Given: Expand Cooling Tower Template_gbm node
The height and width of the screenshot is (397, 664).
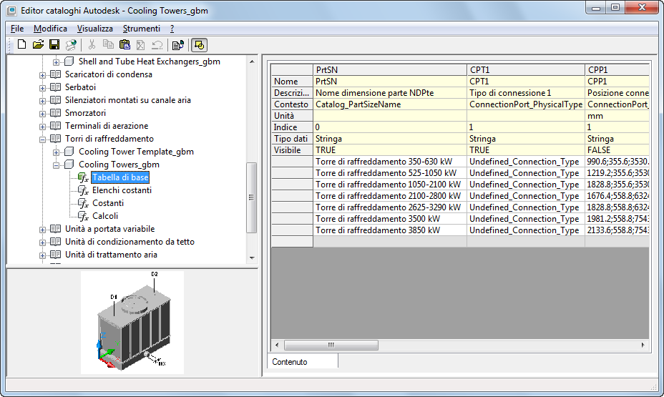Looking at the screenshot, I should click(56, 152).
